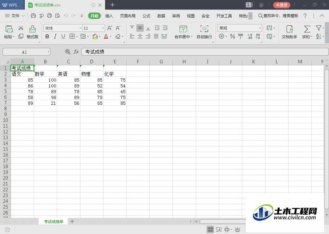
Task: Click the 未登录 login button
Action: [x=282, y=5]
